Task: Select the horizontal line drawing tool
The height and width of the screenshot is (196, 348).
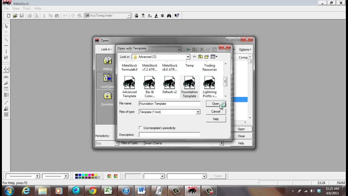Action: coord(6,45)
